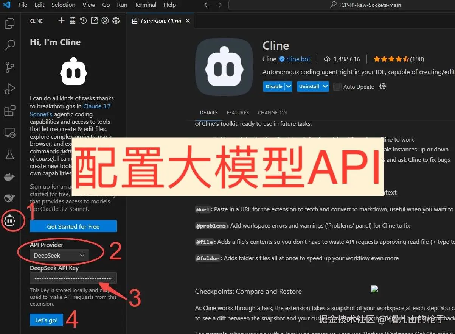455x334 pixels.
Task: Open the DeepSeek whale icon view
Action: click(9, 198)
